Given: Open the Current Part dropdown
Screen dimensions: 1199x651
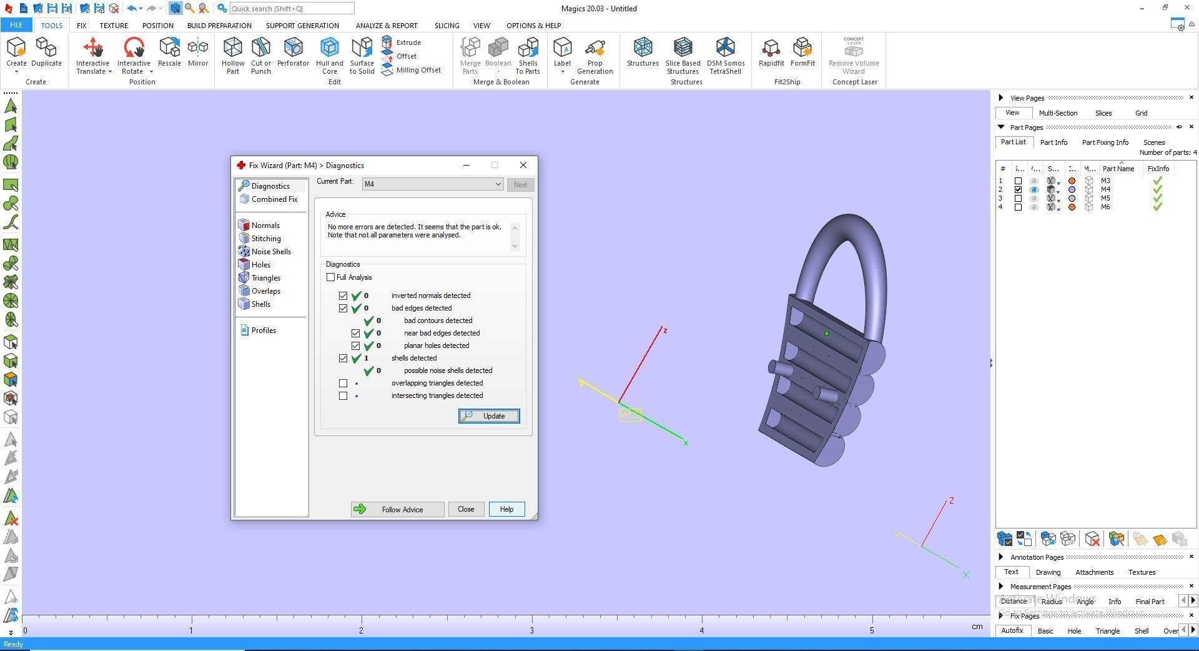Looking at the screenshot, I should (432, 184).
